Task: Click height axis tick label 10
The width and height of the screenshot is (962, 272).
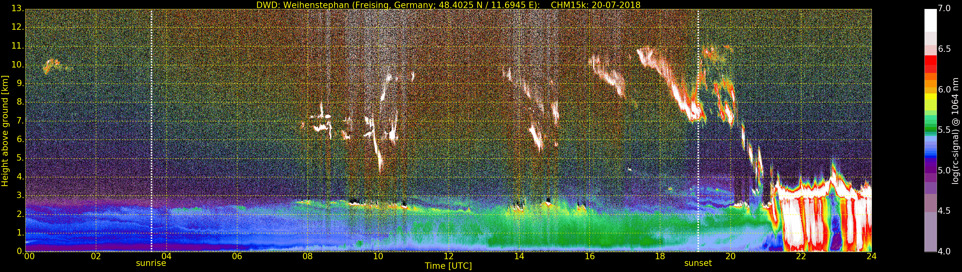Action: 17,64
